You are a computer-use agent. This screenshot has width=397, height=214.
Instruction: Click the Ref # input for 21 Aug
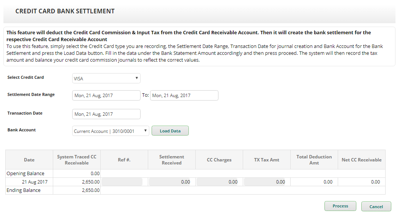click(122, 182)
